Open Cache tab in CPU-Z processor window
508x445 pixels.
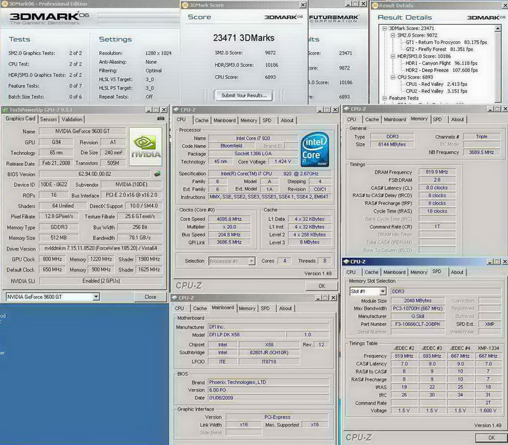(x=201, y=120)
